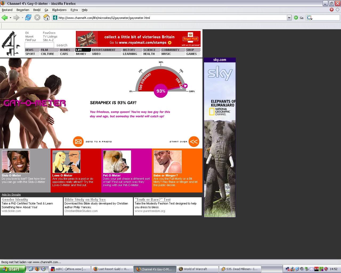Screen dimensions: 341x273
Task: Open the Royal Mail stamps banner ad
Action: [x=138, y=39]
